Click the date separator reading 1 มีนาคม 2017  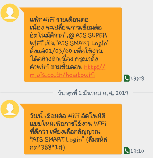93,93
